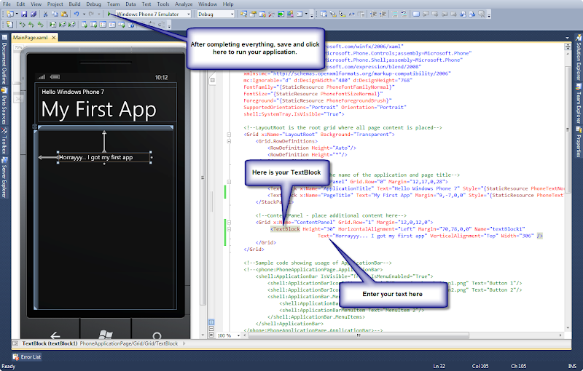The height and width of the screenshot is (371, 583).
Task: Click the Undo arrow icon
Action: (x=75, y=14)
